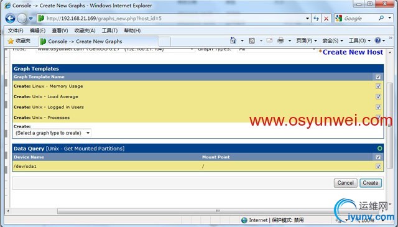Select the Create: Unix - Processes row
This screenshot has height=227, width=398.
198,118
